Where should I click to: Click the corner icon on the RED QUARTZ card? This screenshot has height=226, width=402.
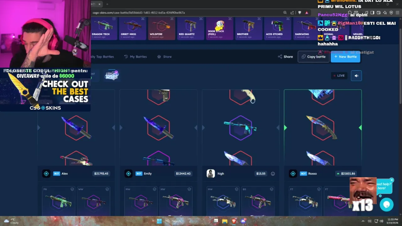(201, 19)
